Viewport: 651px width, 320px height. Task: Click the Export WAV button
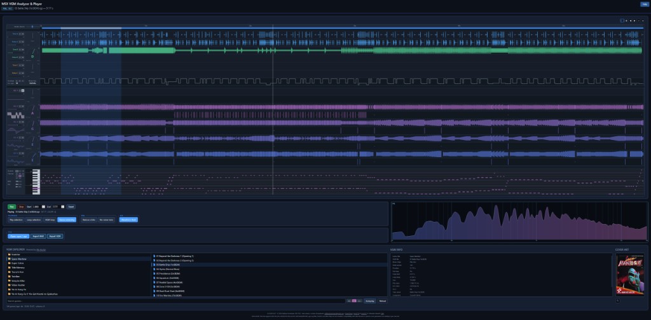coord(38,236)
